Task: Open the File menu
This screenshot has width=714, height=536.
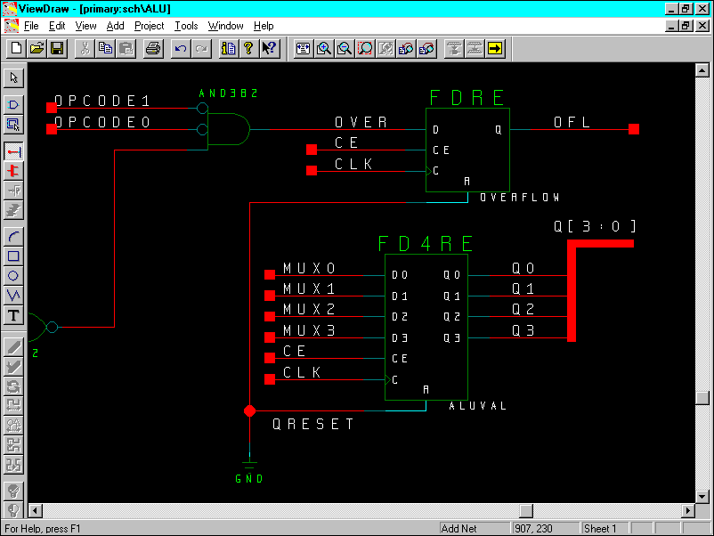Action: pos(31,26)
